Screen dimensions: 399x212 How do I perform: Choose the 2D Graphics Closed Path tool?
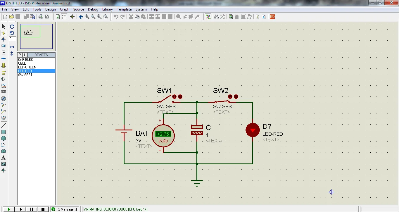(x=4, y=151)
